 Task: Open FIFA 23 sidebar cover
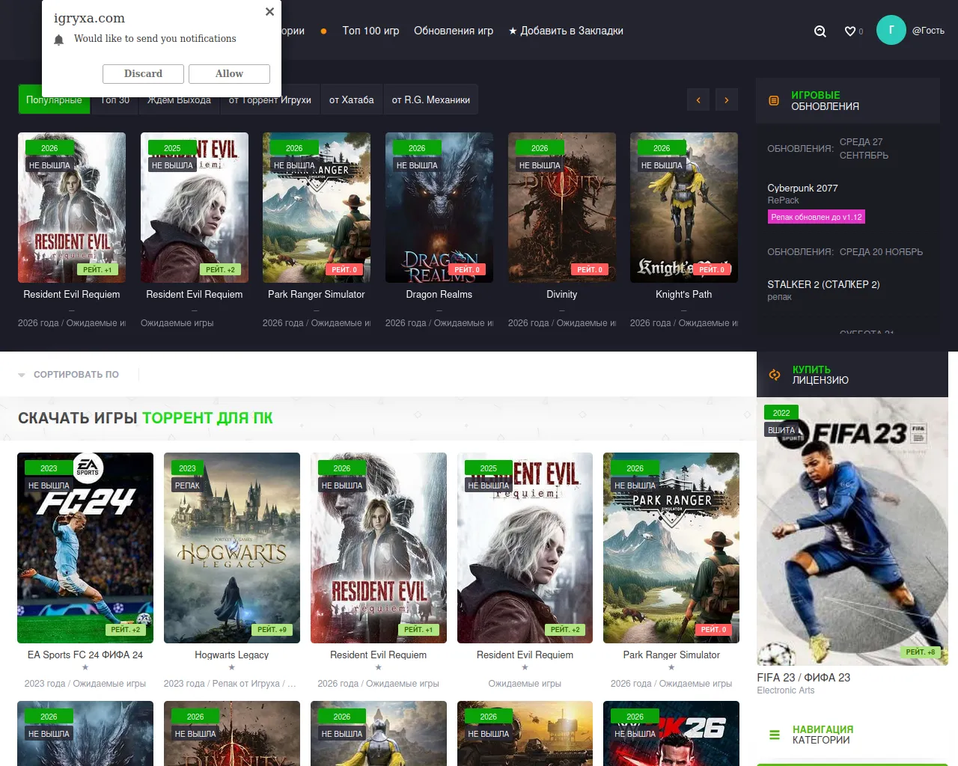tap(852, 532)
